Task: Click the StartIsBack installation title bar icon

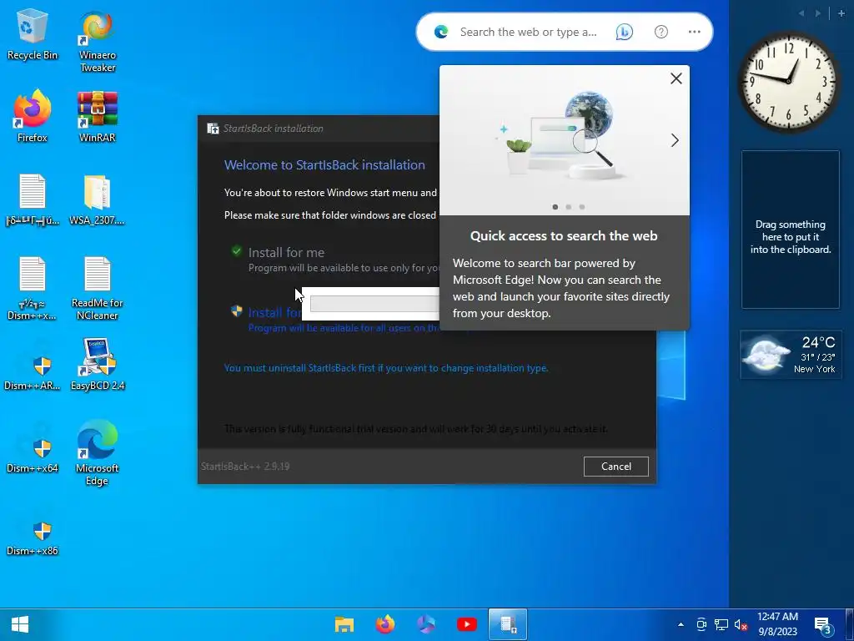Action: pos(213,129)
